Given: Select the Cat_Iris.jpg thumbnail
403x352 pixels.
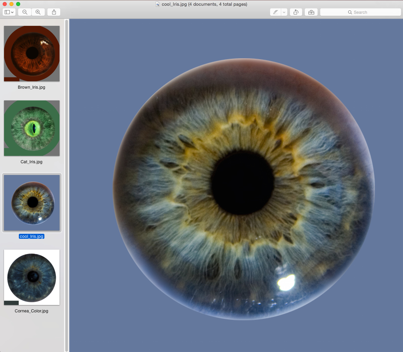Looking at the screenshot, I should pos(32,128).
